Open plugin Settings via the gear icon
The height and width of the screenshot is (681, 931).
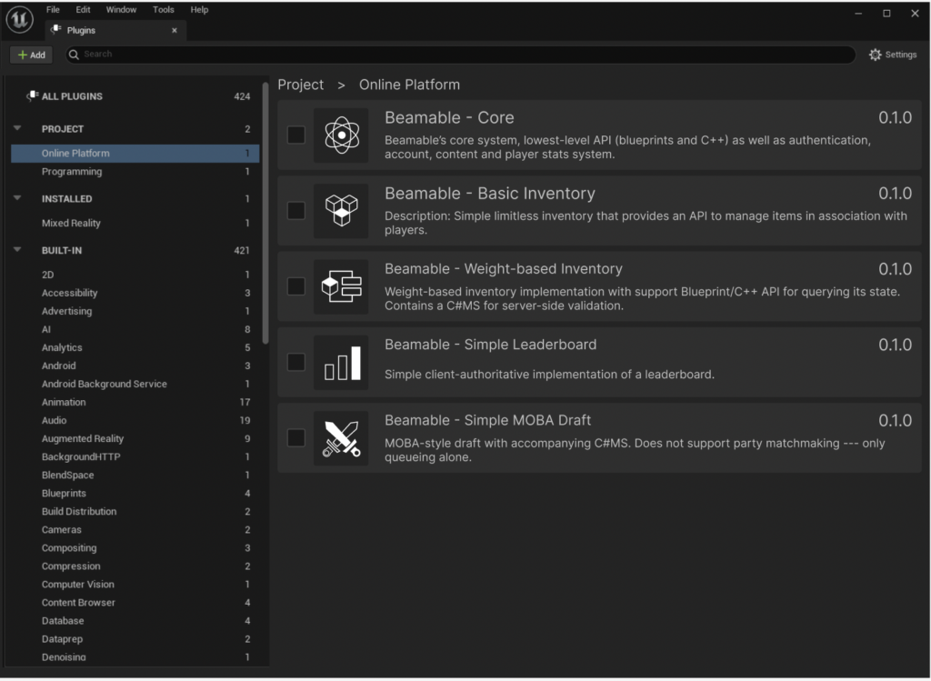(x=875, y=55)
